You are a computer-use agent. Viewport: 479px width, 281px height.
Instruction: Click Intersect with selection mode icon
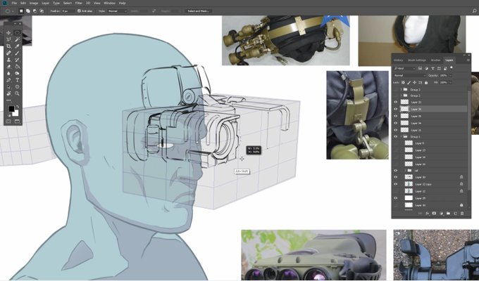[42, 11]
